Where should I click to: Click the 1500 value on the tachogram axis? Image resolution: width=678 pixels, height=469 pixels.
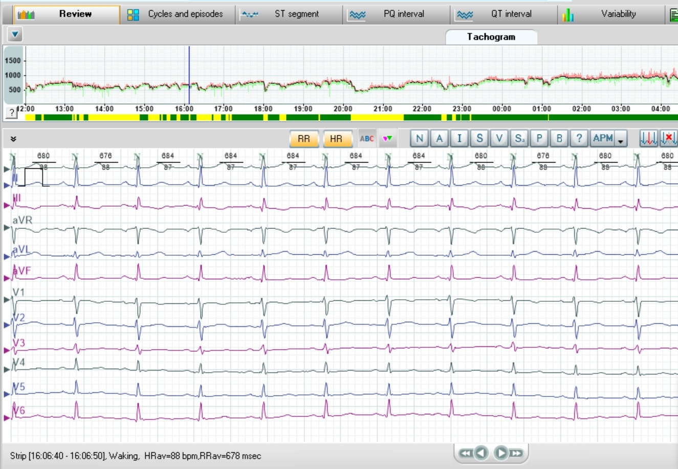point(13,60)
